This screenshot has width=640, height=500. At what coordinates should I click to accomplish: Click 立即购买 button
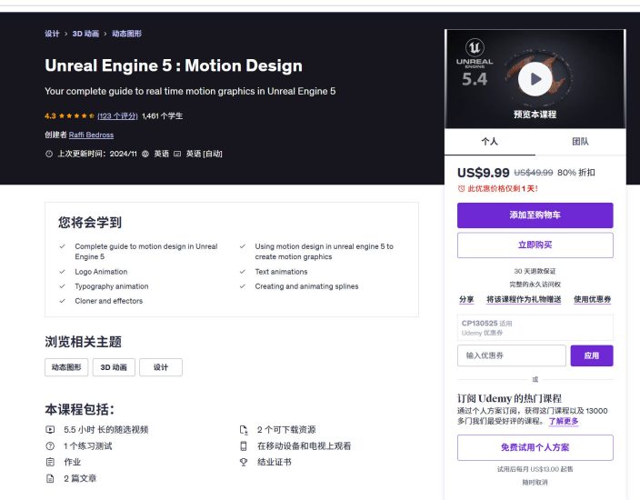point(535,245)
